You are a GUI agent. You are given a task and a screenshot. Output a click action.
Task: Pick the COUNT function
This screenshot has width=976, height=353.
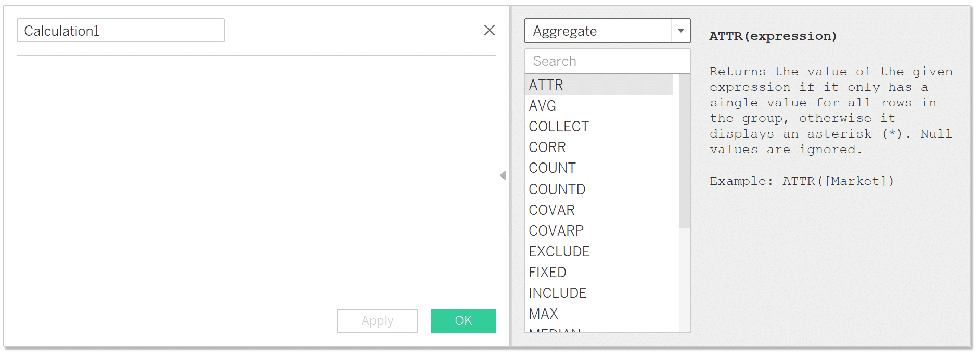599,168
